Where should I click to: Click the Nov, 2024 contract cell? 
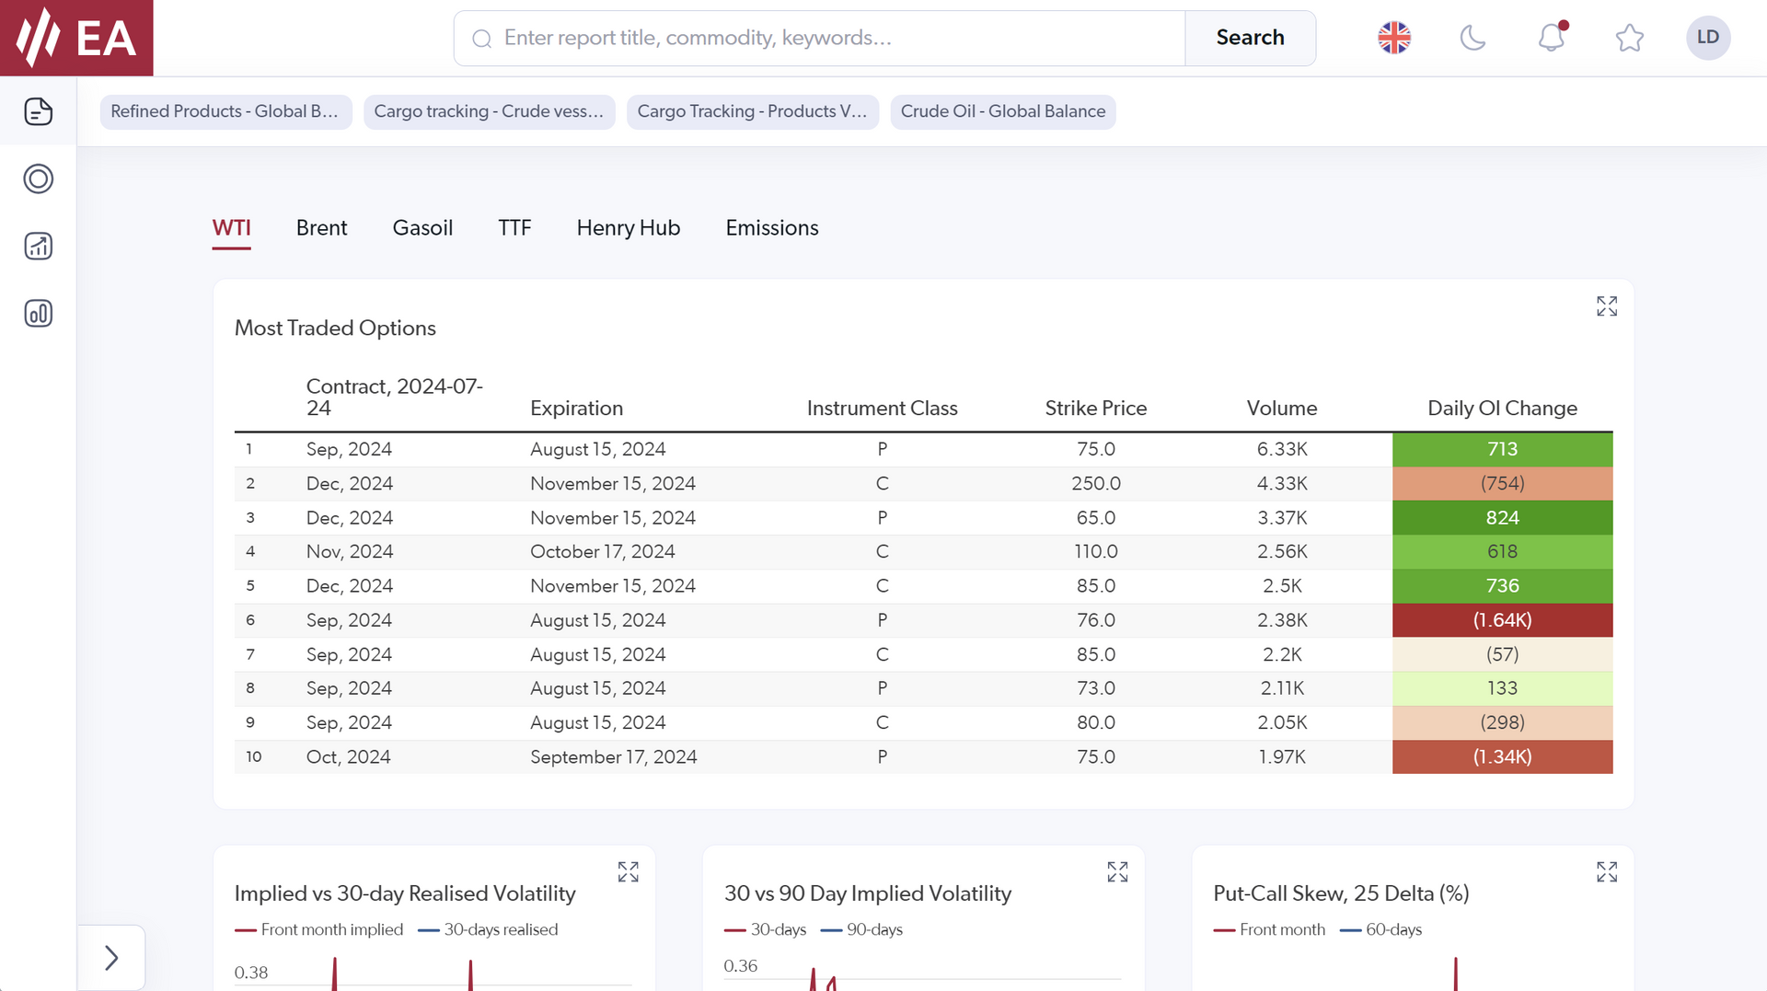tap(350, 552)
